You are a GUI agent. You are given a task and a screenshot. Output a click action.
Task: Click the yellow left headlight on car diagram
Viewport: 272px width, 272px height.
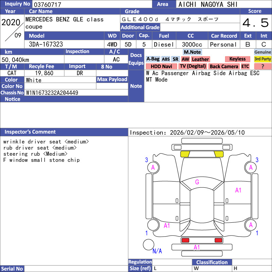tap(185, 154)
